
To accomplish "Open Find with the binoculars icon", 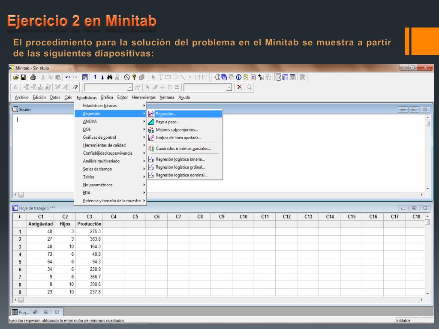I will pos(110,77).
